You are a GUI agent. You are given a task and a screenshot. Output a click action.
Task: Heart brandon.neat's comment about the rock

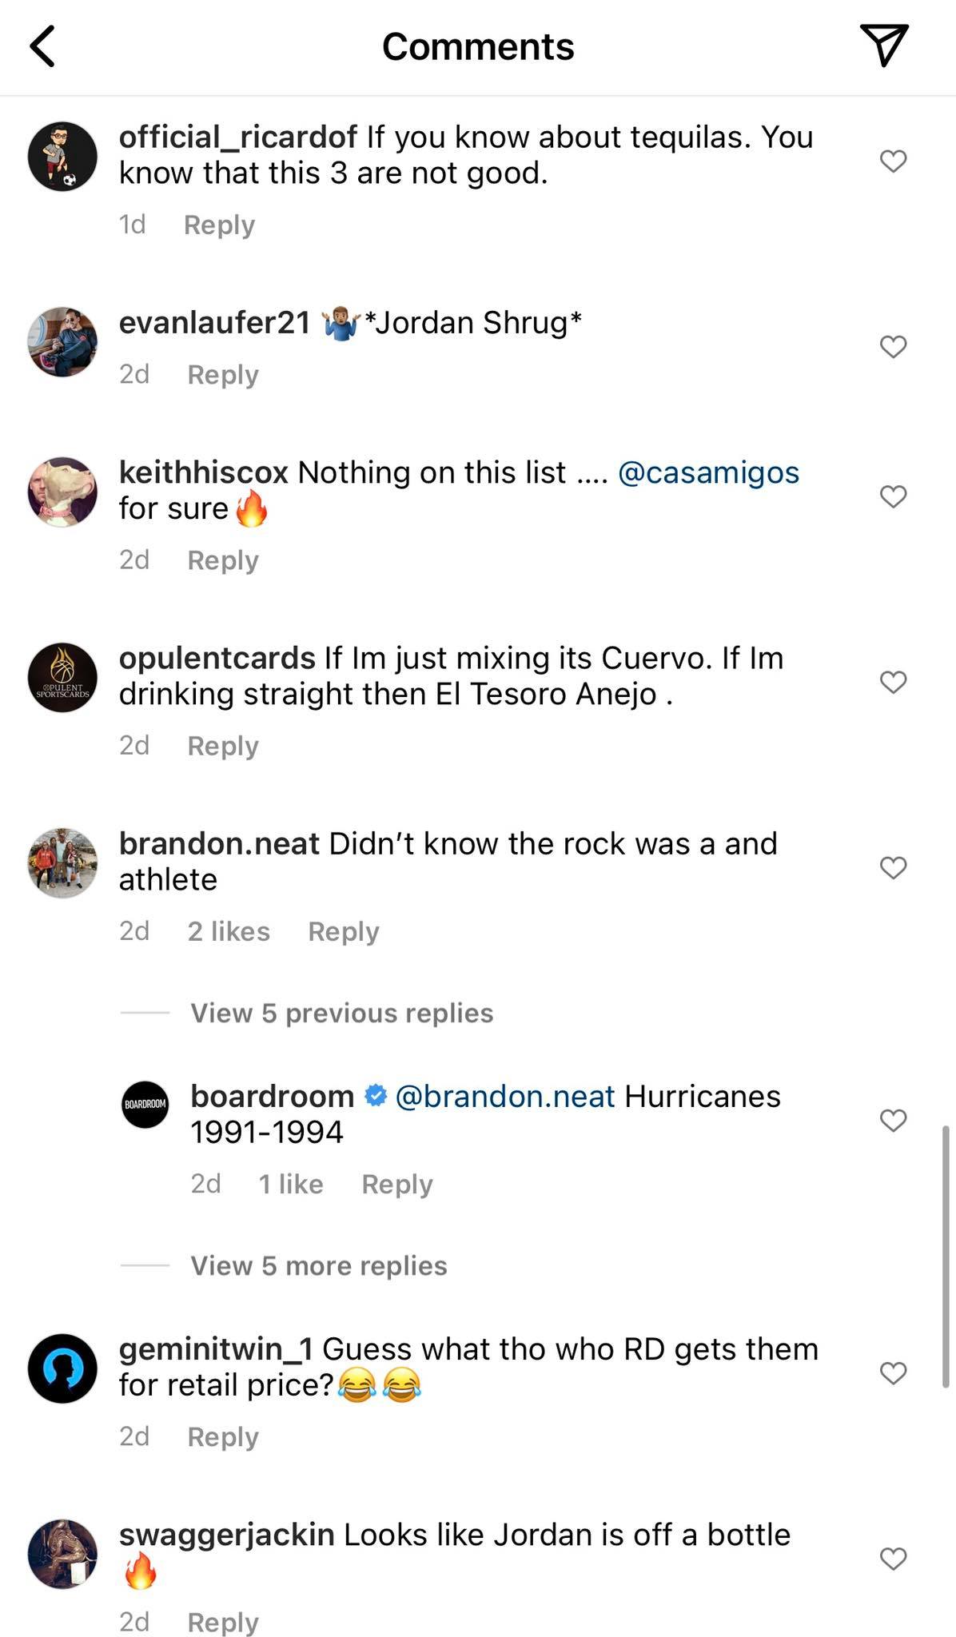(x=893, y=867)
